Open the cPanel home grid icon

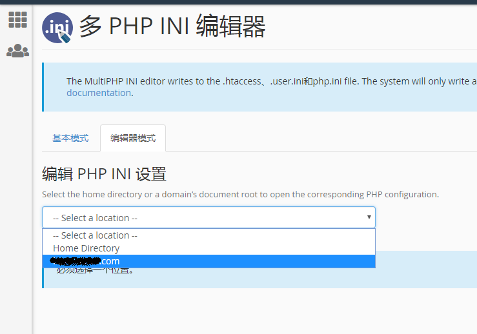click(17, 20)
